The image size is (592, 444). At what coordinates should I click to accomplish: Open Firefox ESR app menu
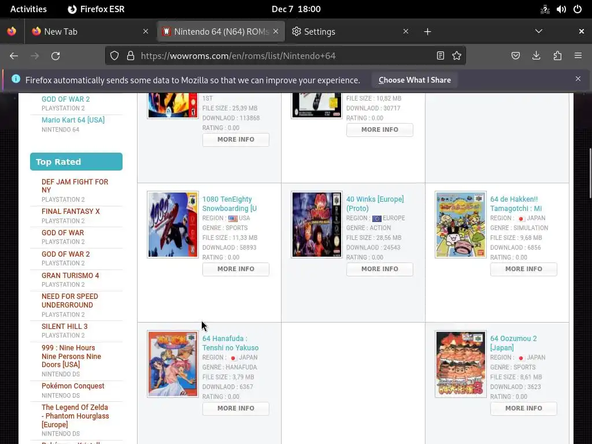tap(96, 9)
